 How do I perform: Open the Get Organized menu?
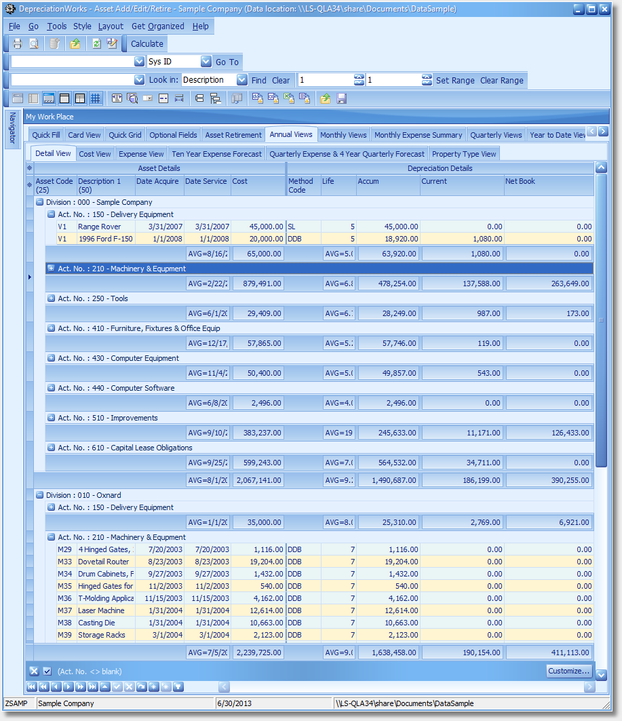[x=157, y=26]
